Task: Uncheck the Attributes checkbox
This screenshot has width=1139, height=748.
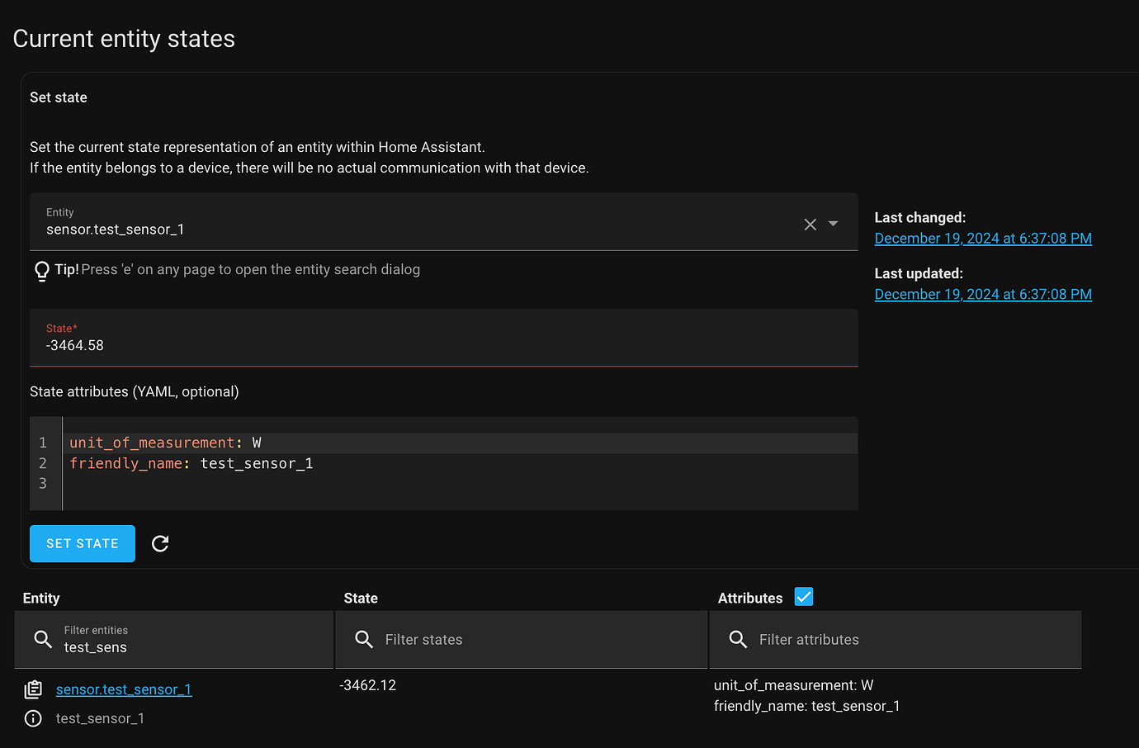Action: point(803,596)
